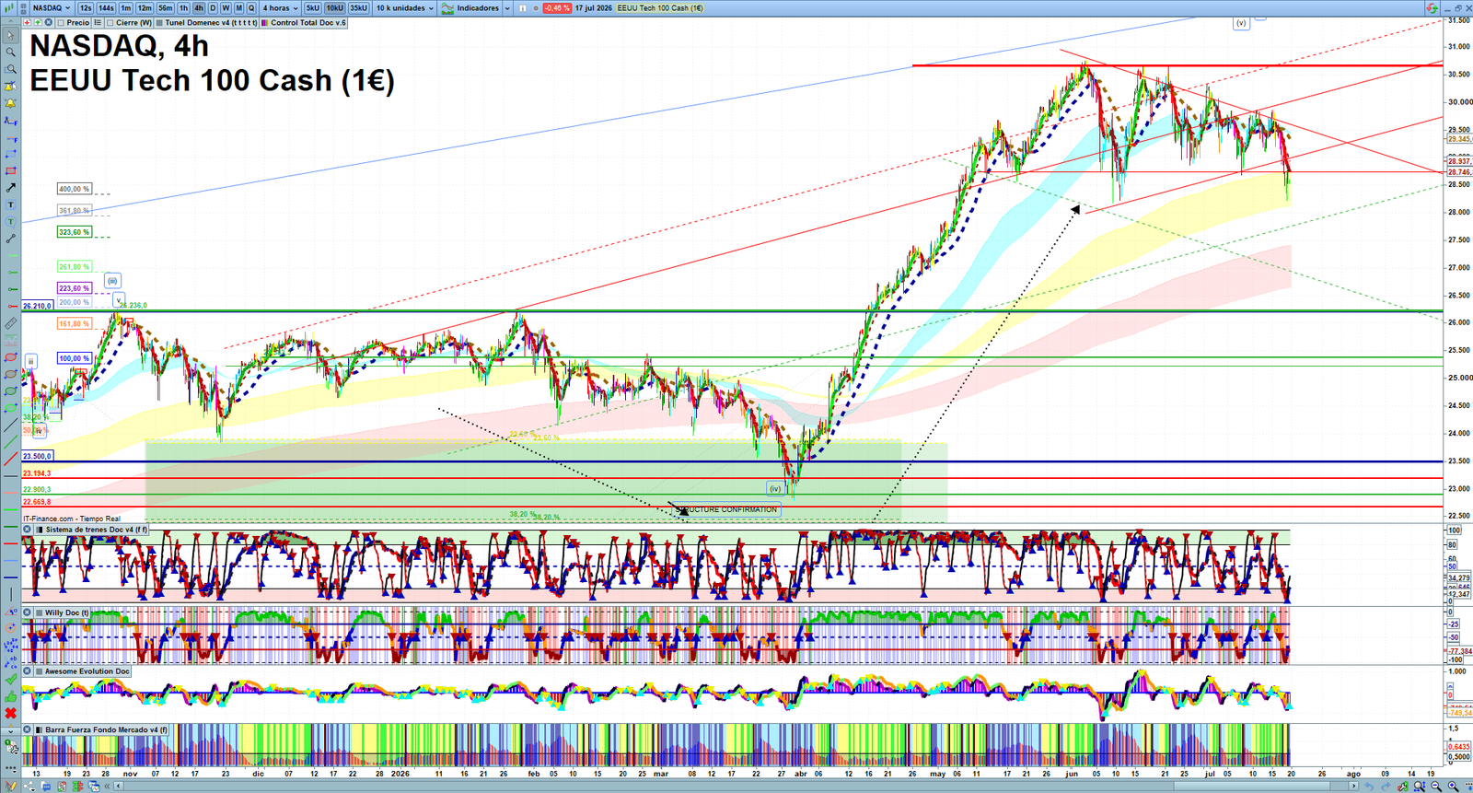
Task: Click the bar chart icon beside NASDAQ
Action: pos(8,8)
